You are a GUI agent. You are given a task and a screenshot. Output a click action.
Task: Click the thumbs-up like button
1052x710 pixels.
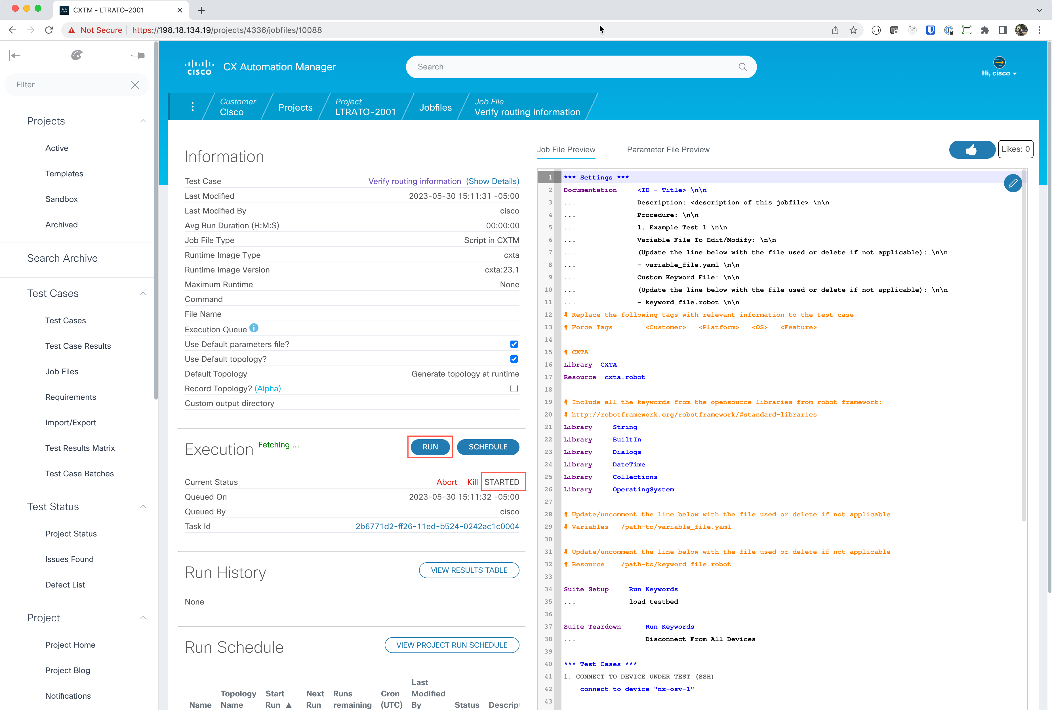click(972, 149)
